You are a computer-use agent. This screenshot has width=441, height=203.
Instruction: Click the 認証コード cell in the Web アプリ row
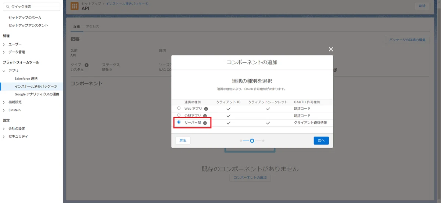[x=302, y=109]
